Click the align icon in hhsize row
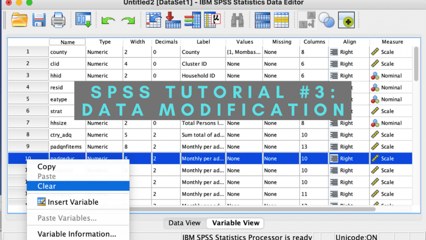Screen dimensions: 426x240 click(334, 123)
